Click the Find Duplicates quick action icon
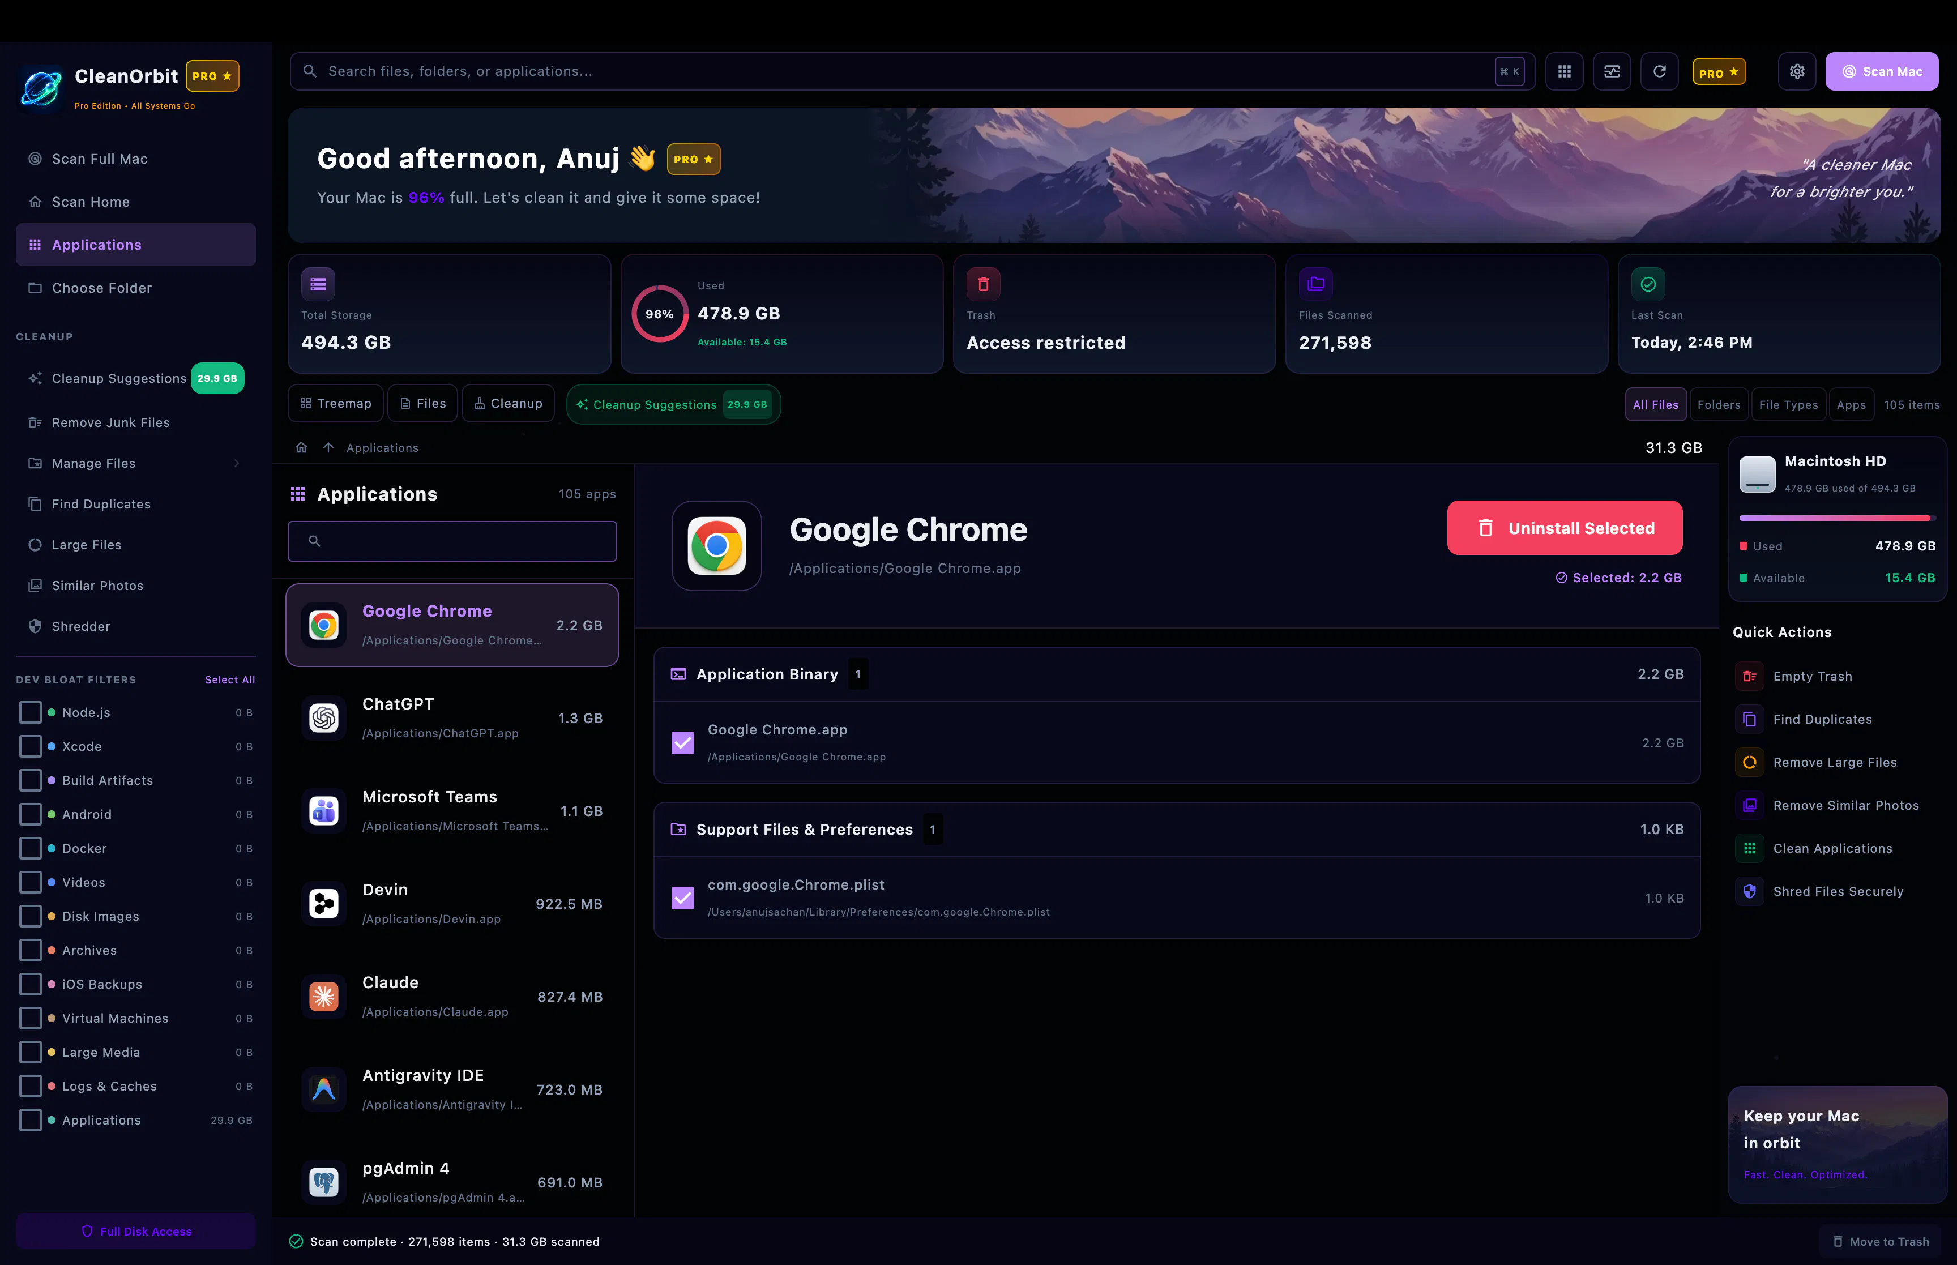 click(x=1749, y=719)
